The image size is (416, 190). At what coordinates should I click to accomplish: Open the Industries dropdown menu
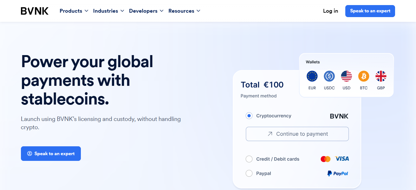pos(108,11)
